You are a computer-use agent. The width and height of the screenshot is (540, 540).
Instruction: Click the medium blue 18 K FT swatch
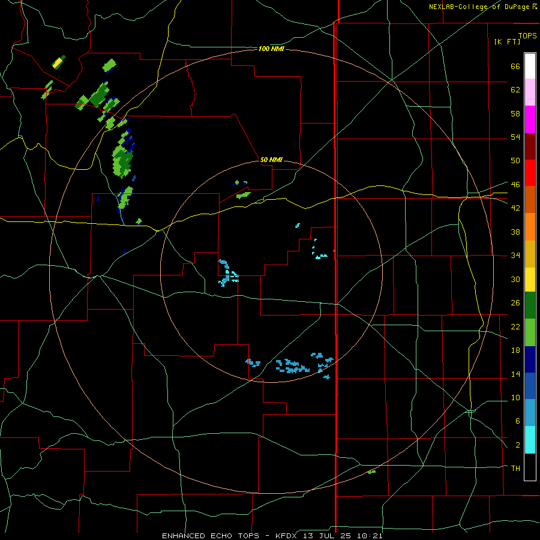(530, 386)
